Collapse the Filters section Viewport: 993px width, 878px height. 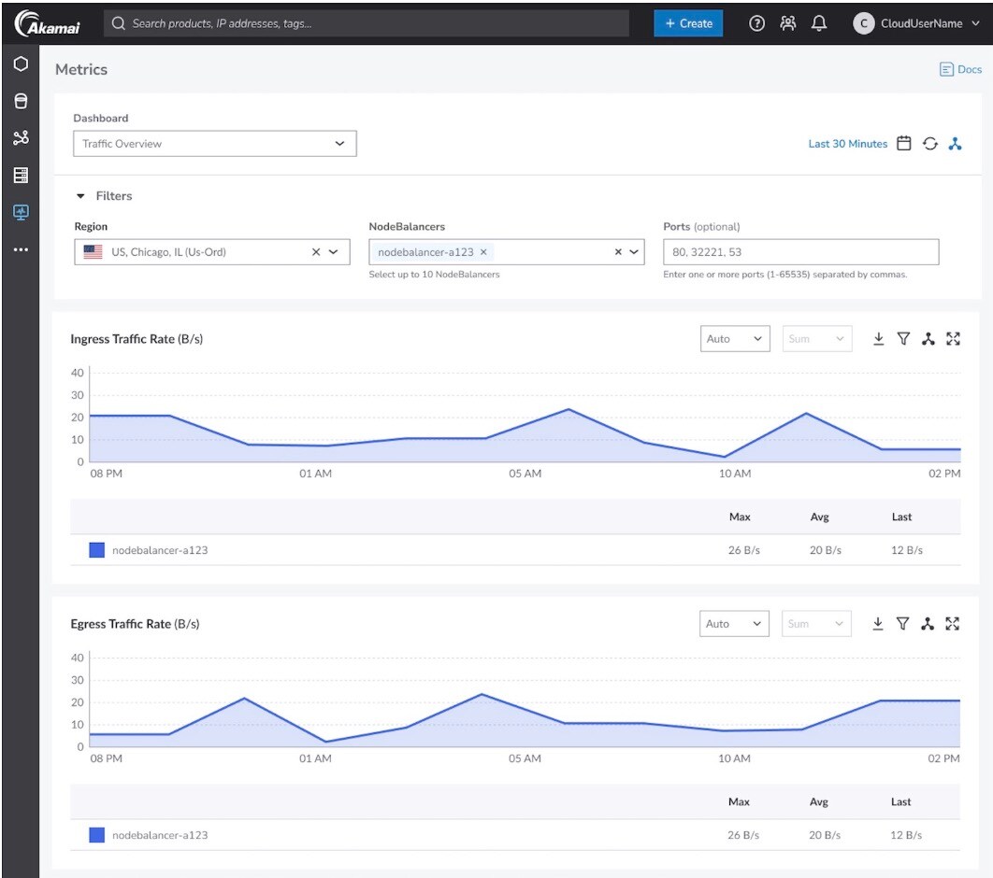click(x=80, y=196)
